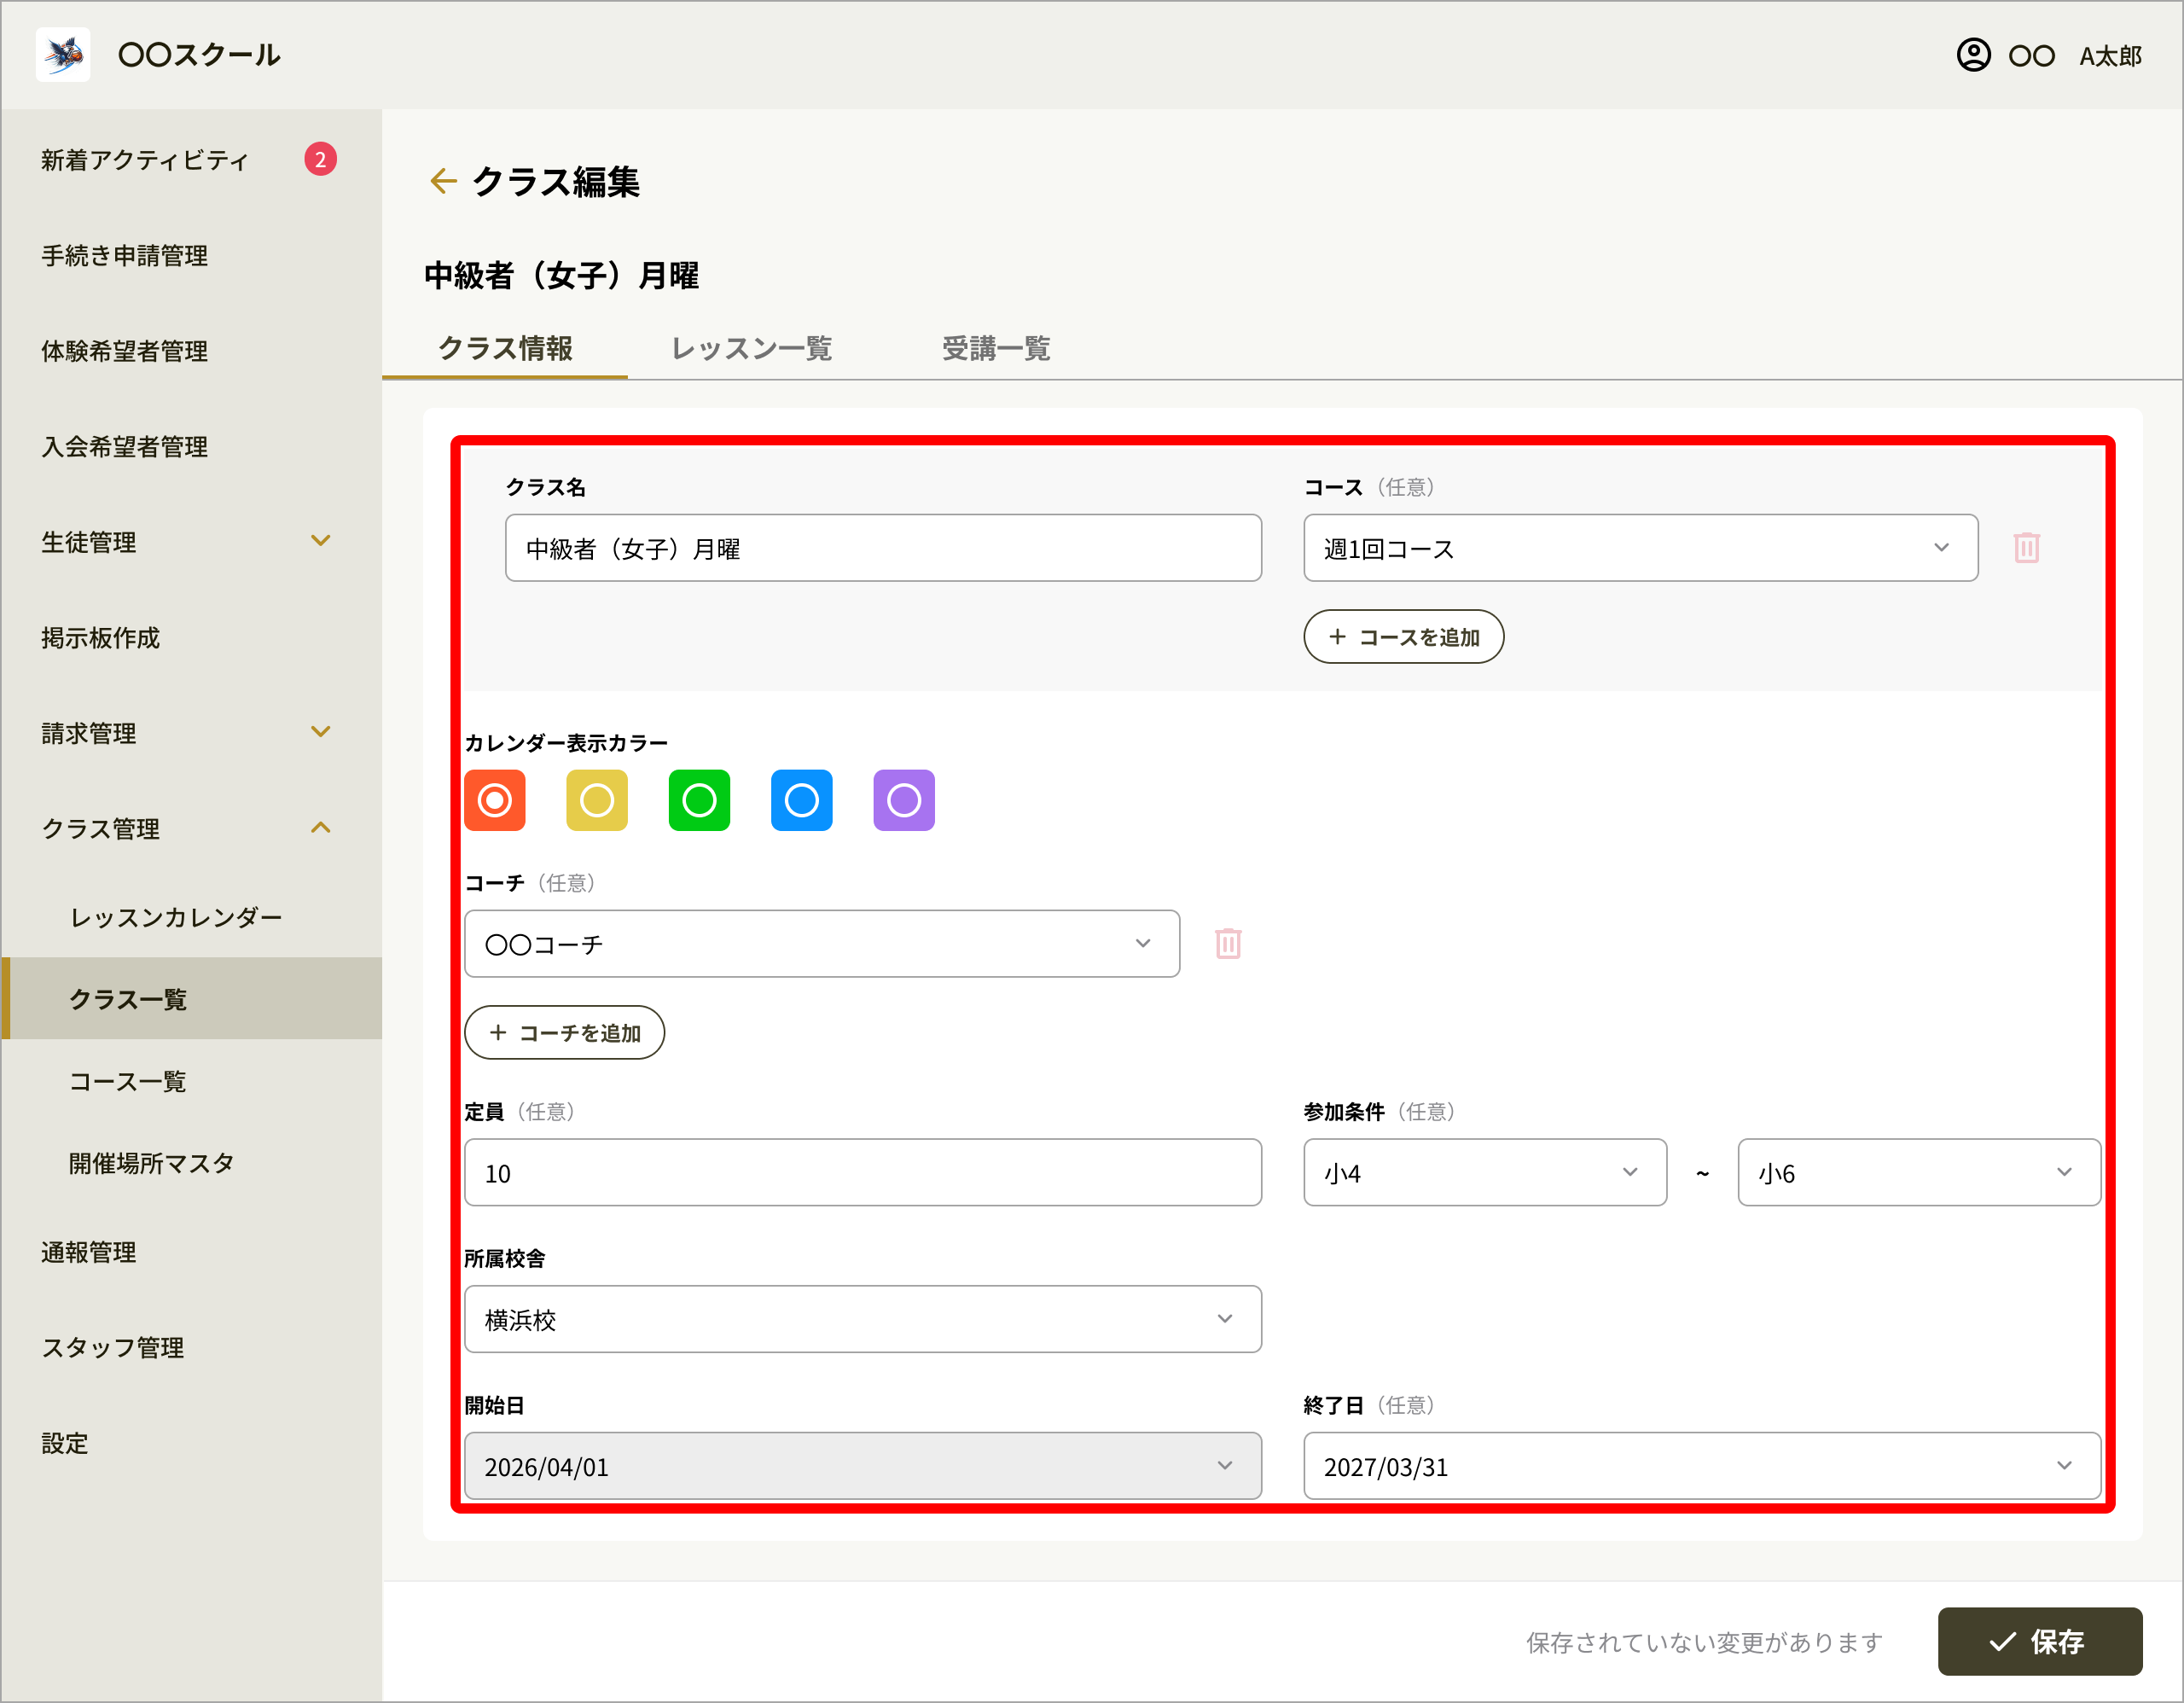Open the 〇〇コーチ coach dropdown
Screen dimensions: 2184x1703
pyautogui.click(x=822, y=943)
